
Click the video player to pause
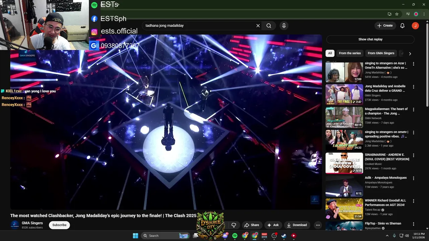coord(166,122)
